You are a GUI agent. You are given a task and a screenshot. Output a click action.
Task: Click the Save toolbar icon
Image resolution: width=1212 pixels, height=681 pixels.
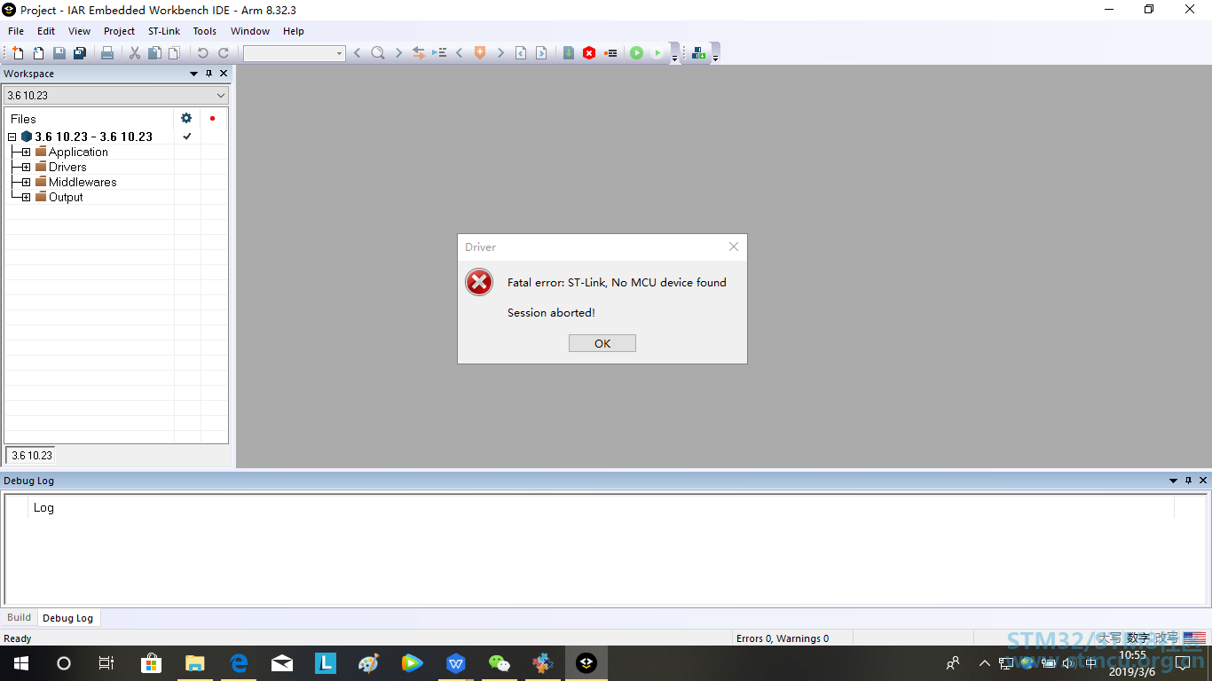point(59,53)
